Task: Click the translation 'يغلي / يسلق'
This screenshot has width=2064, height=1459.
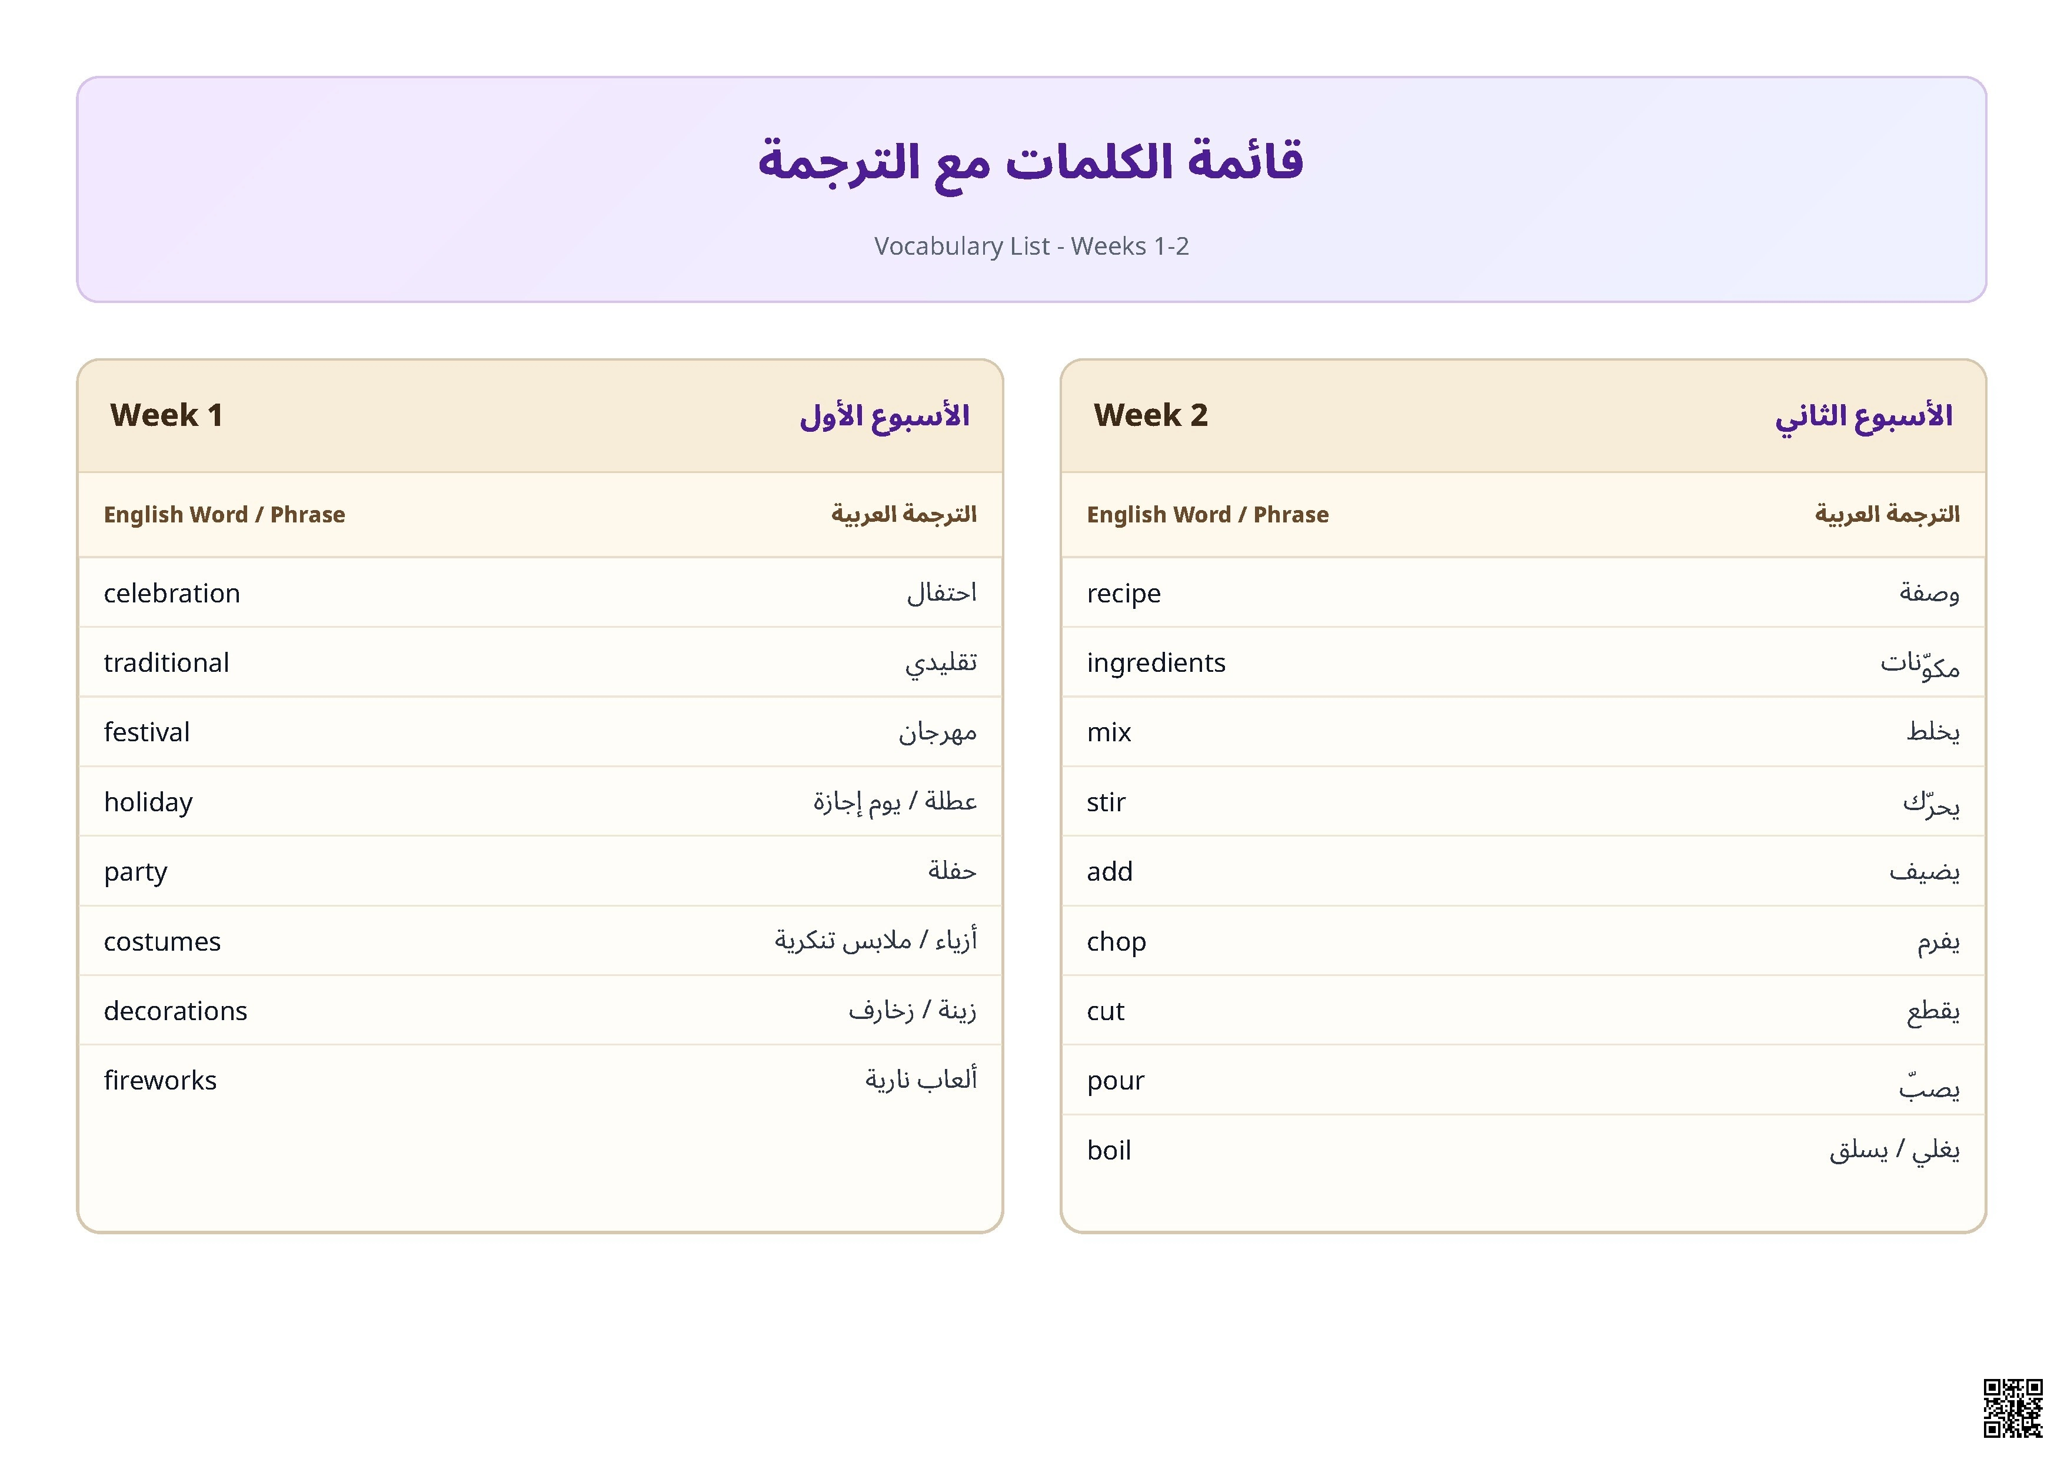Action: tap(1894, 1151)
